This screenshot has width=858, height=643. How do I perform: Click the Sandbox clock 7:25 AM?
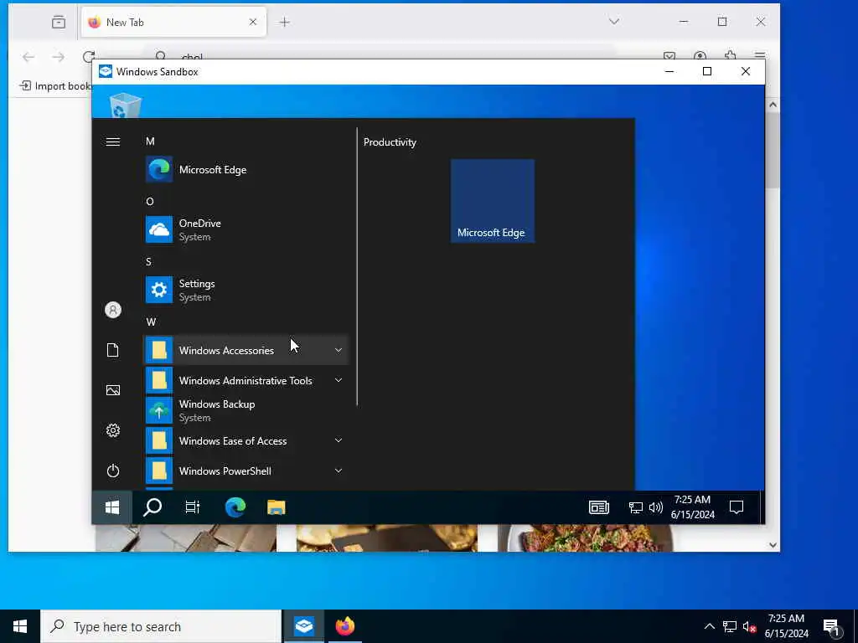[x=692, y=500]
